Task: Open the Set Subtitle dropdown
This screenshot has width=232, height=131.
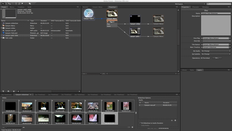Action: tap(216, 54)
